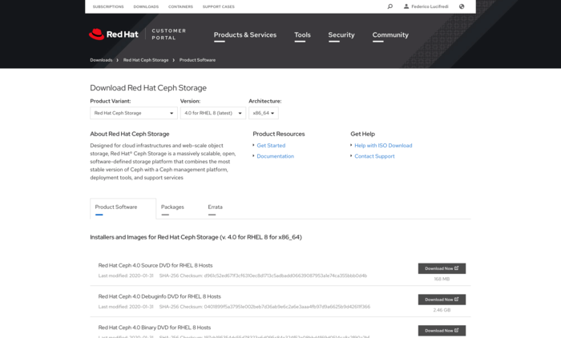Open the Documentation link
This screenshot has height=338, width=561.
[275, 156]
